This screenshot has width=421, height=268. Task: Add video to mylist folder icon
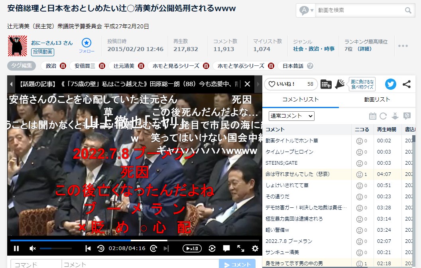(326, 84)
